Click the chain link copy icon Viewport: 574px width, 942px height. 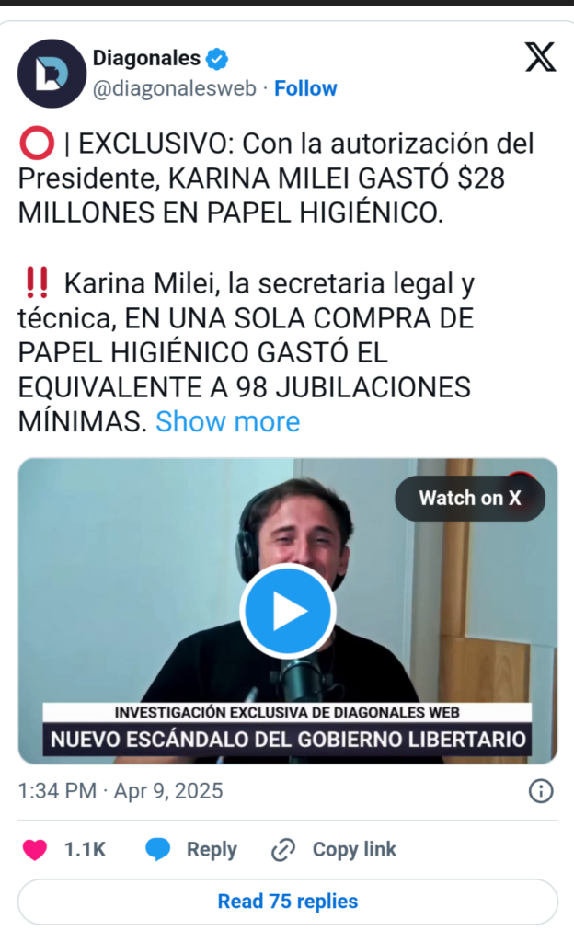(282, 849)
